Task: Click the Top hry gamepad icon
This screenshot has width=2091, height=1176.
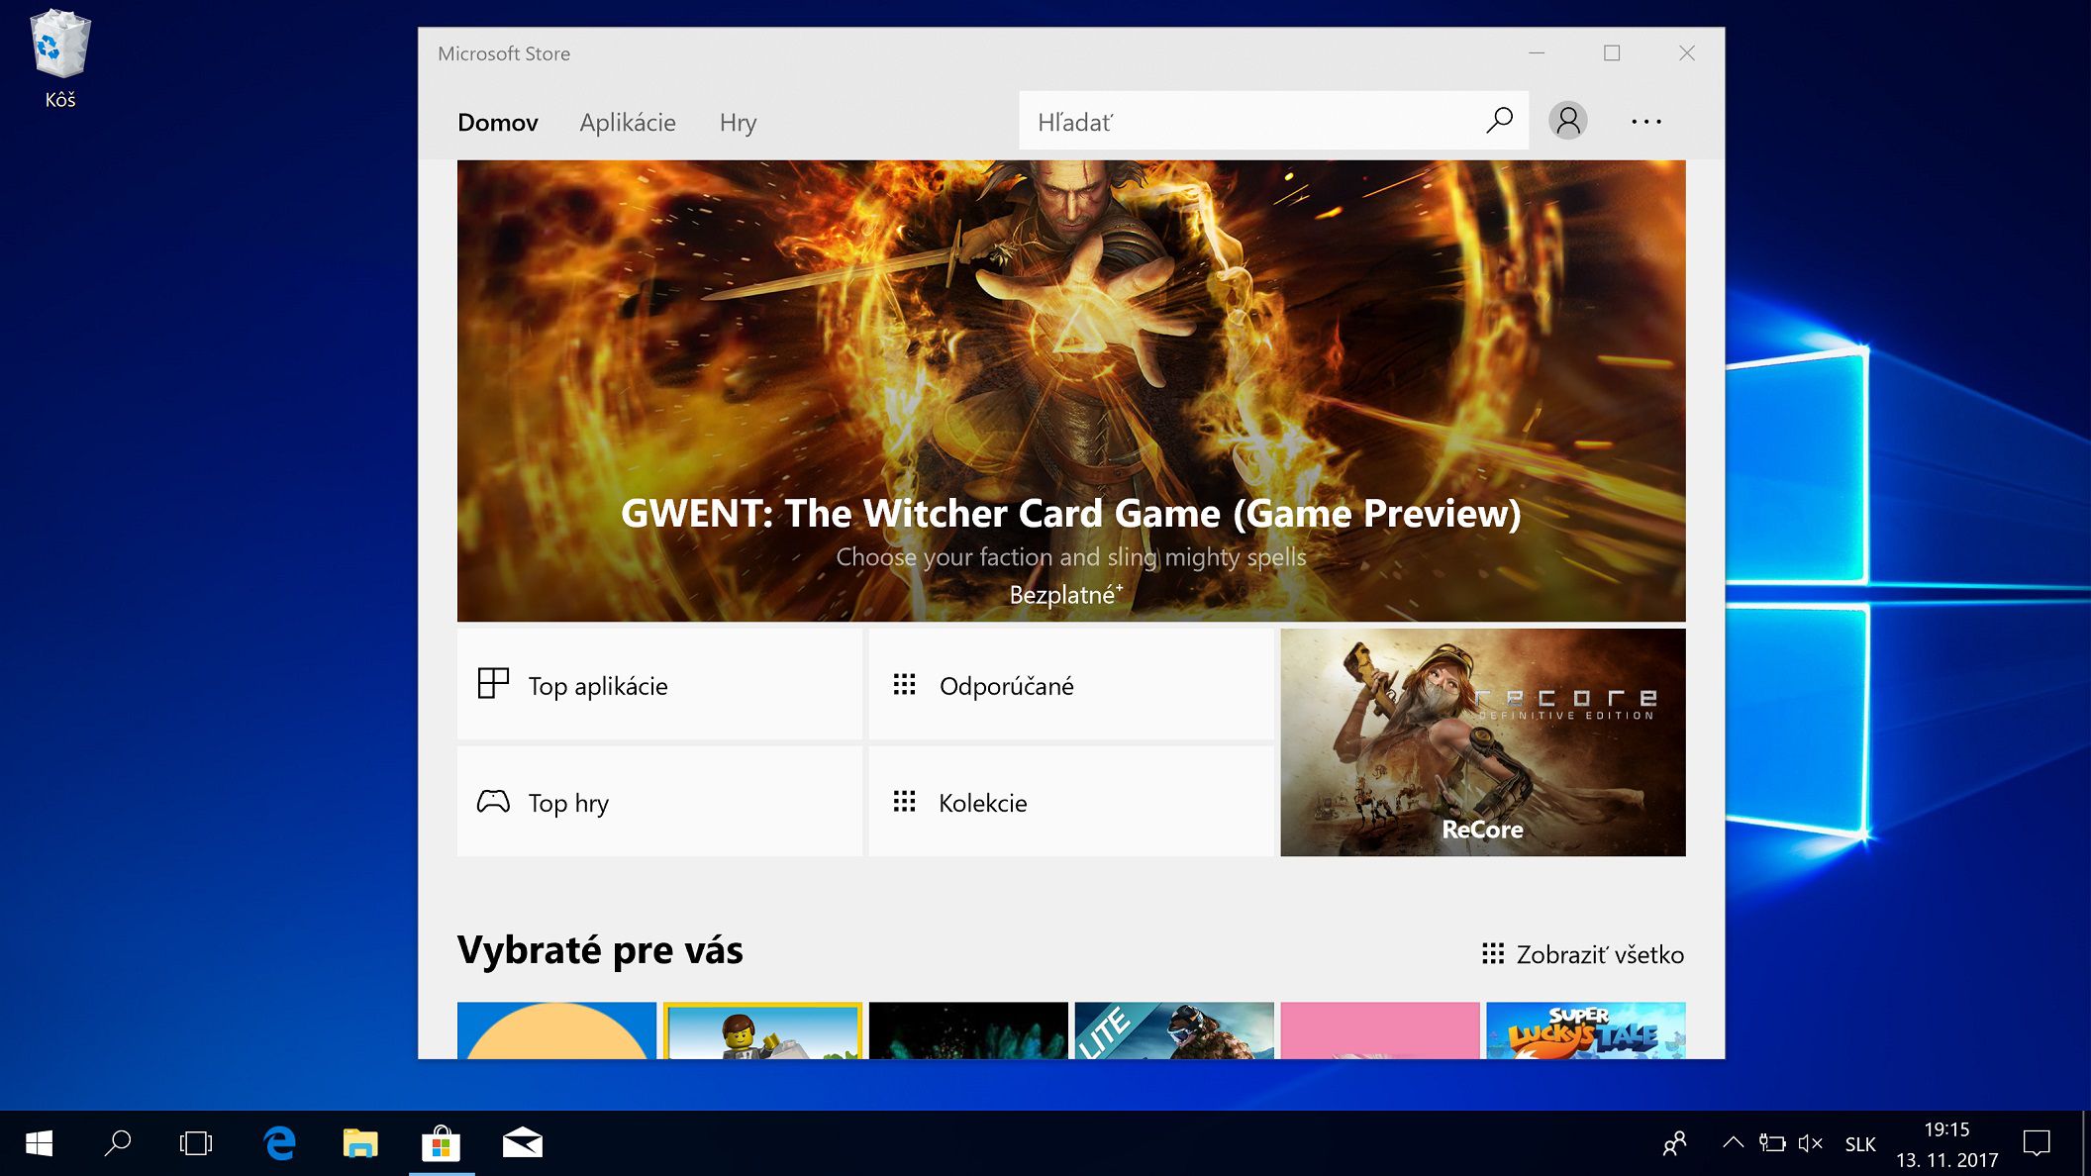Action: pyautogui.click(x=493, y=801)
